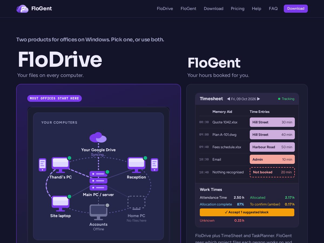The image size is (324, 243).
Task: Click the large FloGent product heading
Action: [214, 63]
